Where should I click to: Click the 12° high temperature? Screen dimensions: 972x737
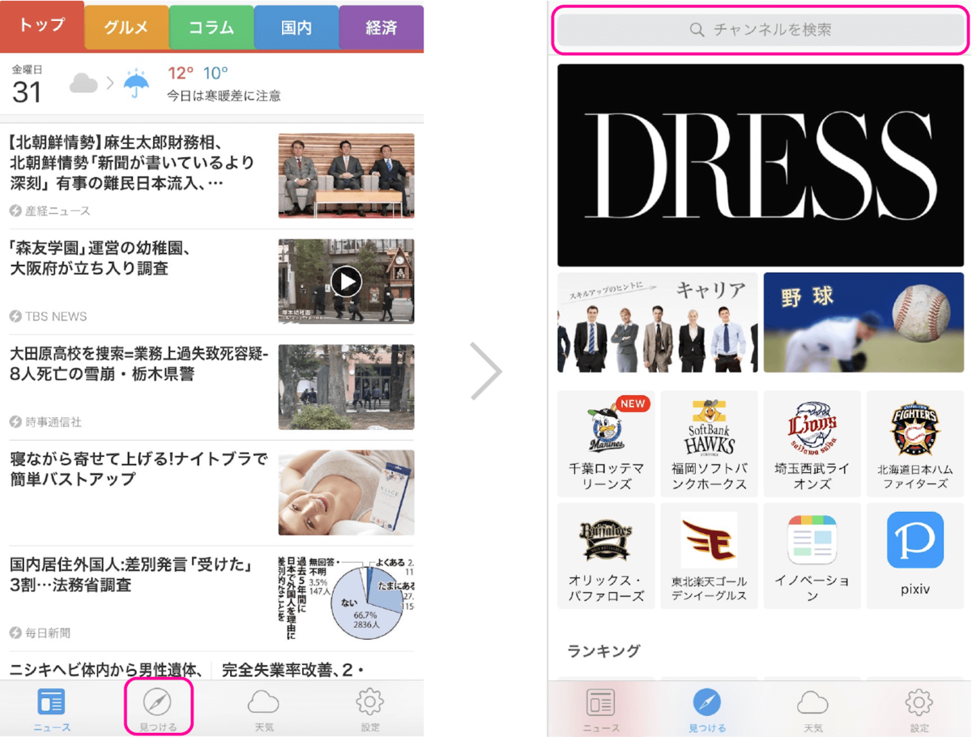[x=181, y=74]
